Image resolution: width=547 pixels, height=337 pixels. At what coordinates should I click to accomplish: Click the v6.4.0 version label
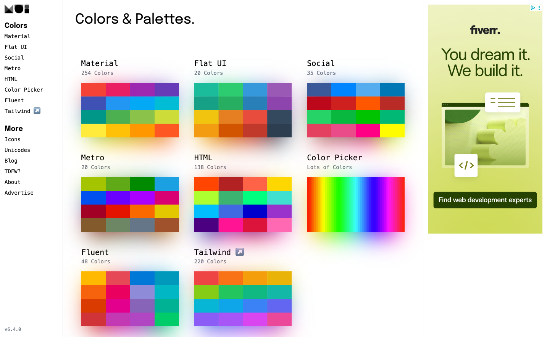pos(13,329)
